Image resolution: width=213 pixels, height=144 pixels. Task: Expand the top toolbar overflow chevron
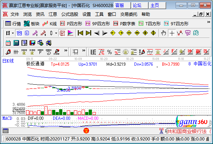(208, 22)
